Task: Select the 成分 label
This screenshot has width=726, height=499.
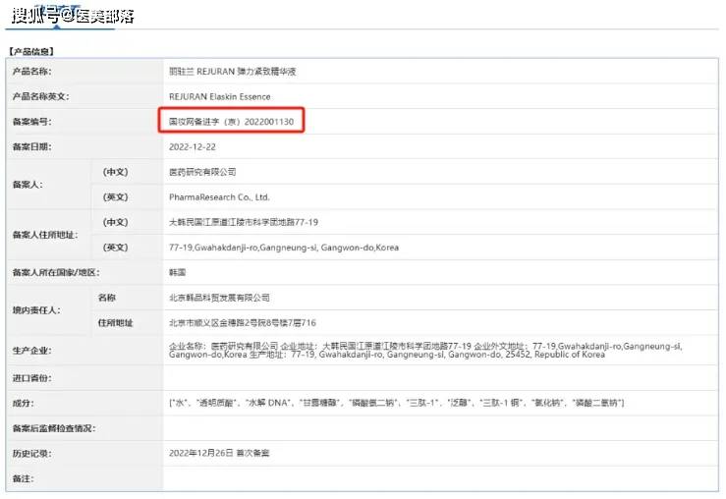Action: [24, 403]
